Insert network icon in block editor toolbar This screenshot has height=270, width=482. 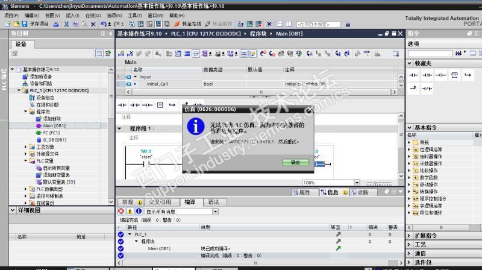(x=121, y=54)
